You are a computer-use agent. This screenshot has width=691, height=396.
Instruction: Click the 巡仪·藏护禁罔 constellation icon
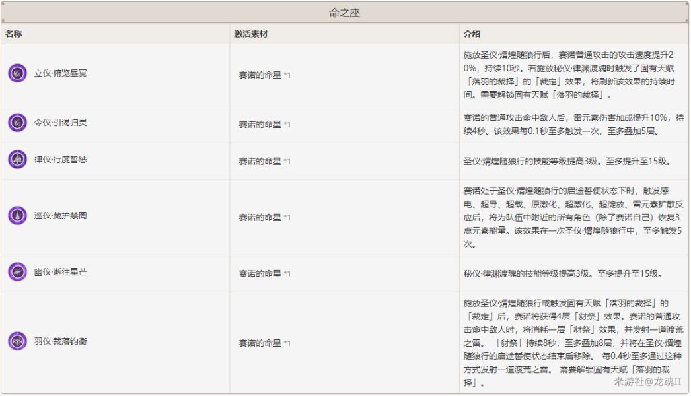(x=18, y=215)
